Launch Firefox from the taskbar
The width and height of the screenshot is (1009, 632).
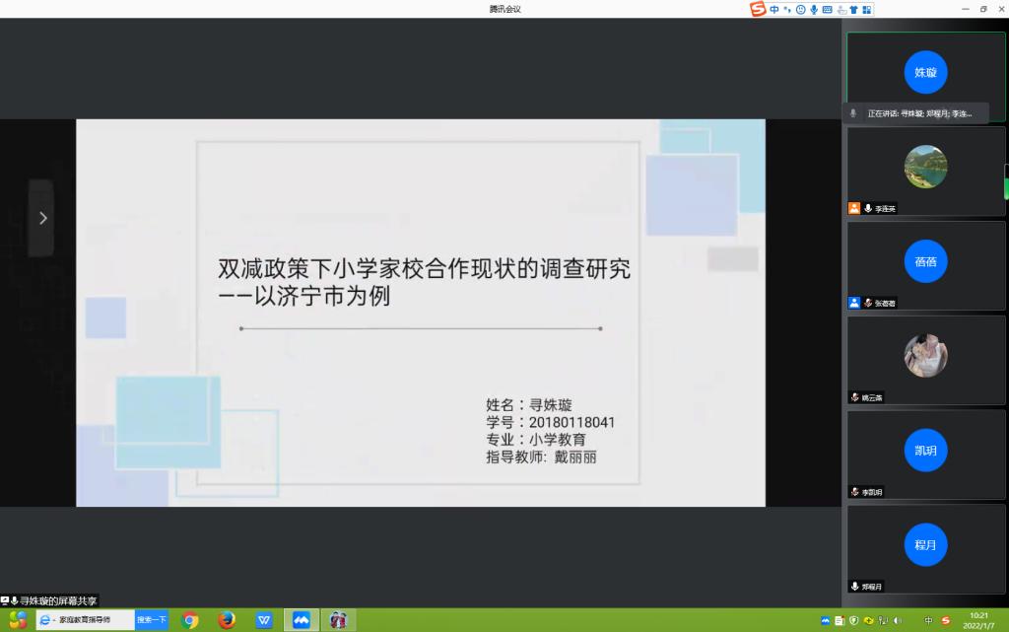pyautogui.click(x=228, y=620)
